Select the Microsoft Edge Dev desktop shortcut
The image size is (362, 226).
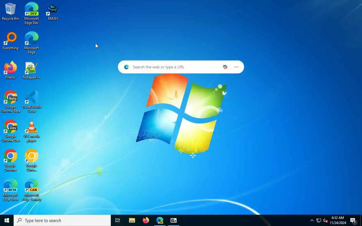pyautogui.click(x=31, y=14)
